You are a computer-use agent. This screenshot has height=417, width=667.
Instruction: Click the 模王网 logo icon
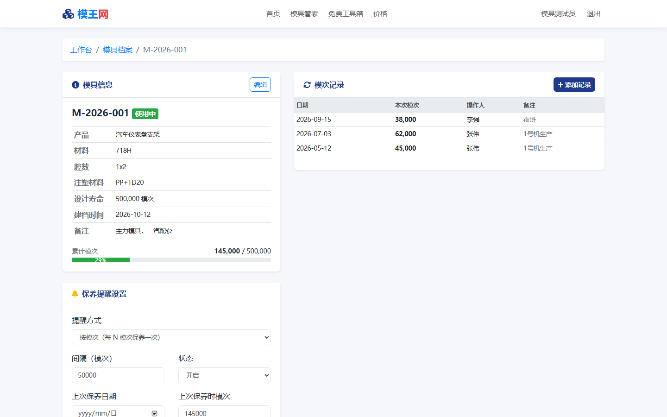coord(68,14)
